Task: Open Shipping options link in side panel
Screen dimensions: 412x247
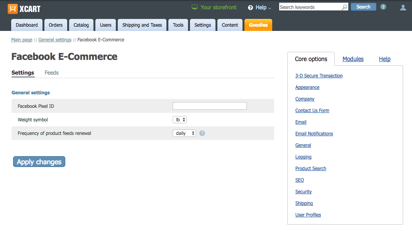Action: pos(304,203)
